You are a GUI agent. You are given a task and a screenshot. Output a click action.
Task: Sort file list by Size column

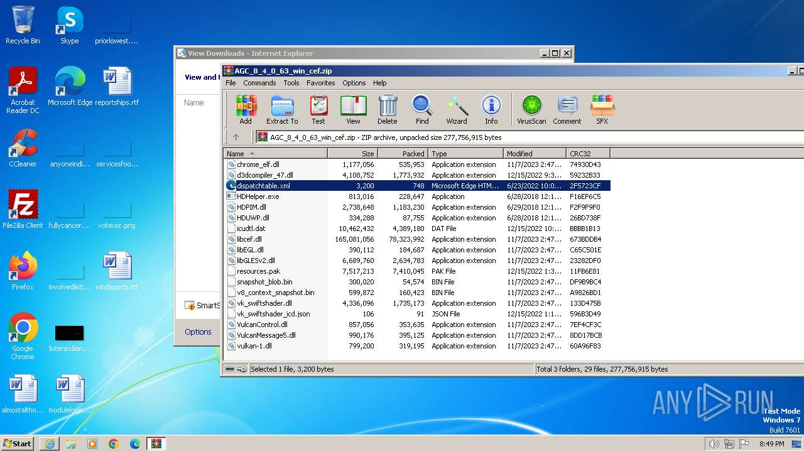[352, 154]
